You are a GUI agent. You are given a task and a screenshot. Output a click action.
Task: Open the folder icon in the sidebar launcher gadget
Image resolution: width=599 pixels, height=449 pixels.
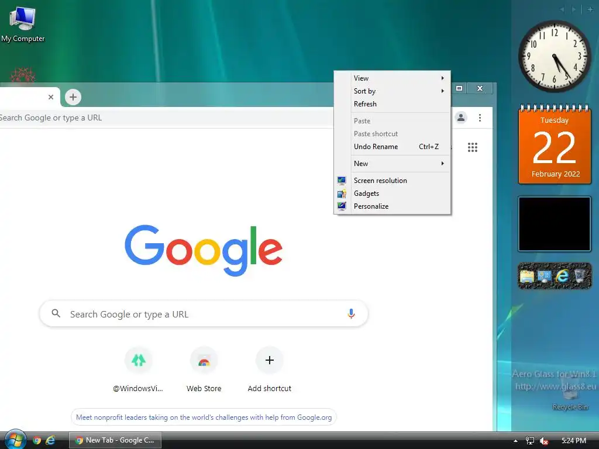point(527,276)
